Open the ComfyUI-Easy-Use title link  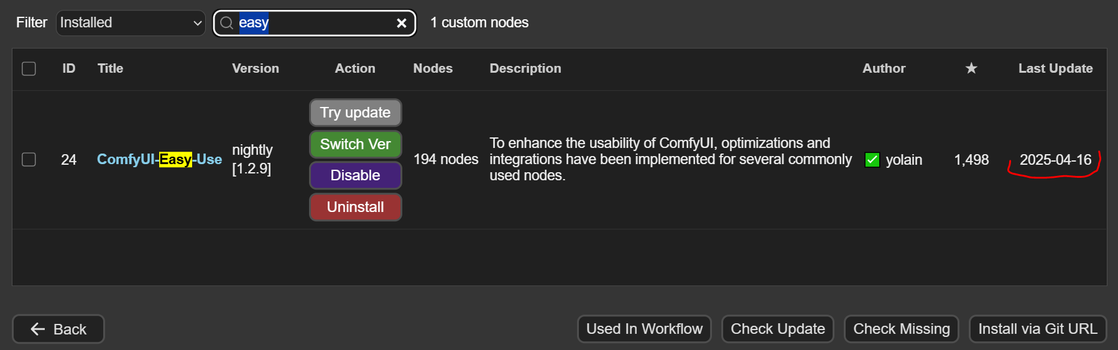pos(159,160)
